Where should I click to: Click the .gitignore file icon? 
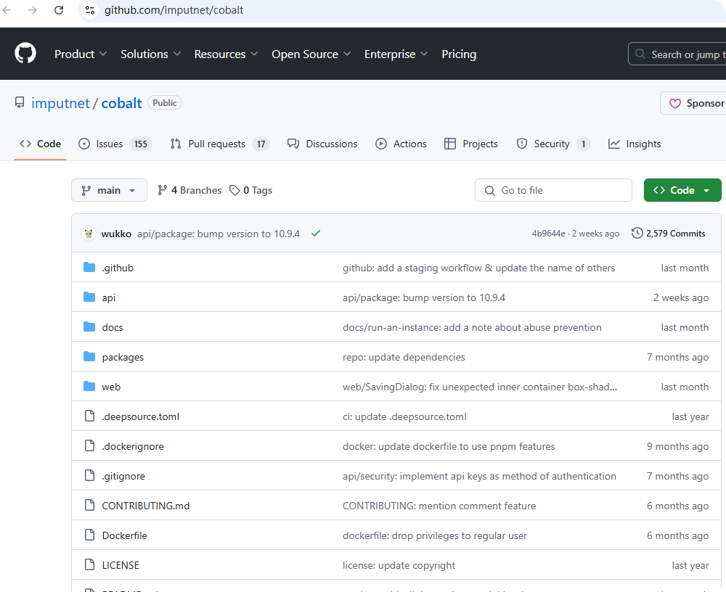[x=90, y=475]
